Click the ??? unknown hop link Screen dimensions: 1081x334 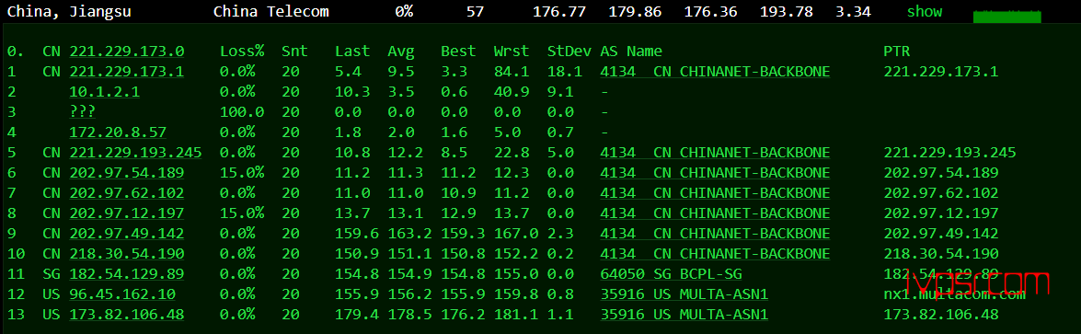point(82,112)
